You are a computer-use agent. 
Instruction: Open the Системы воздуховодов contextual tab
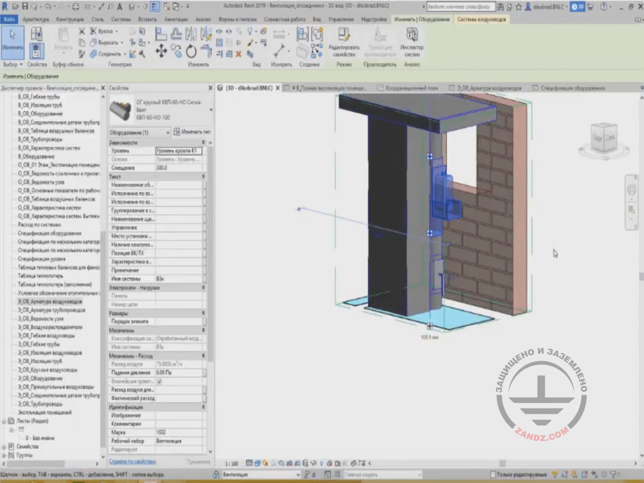click(x=481, y=19)
